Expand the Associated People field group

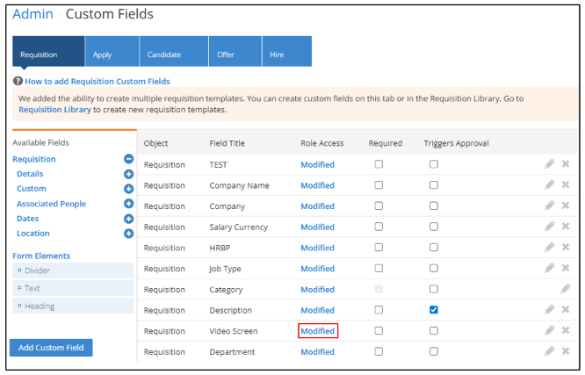[128, 204]
